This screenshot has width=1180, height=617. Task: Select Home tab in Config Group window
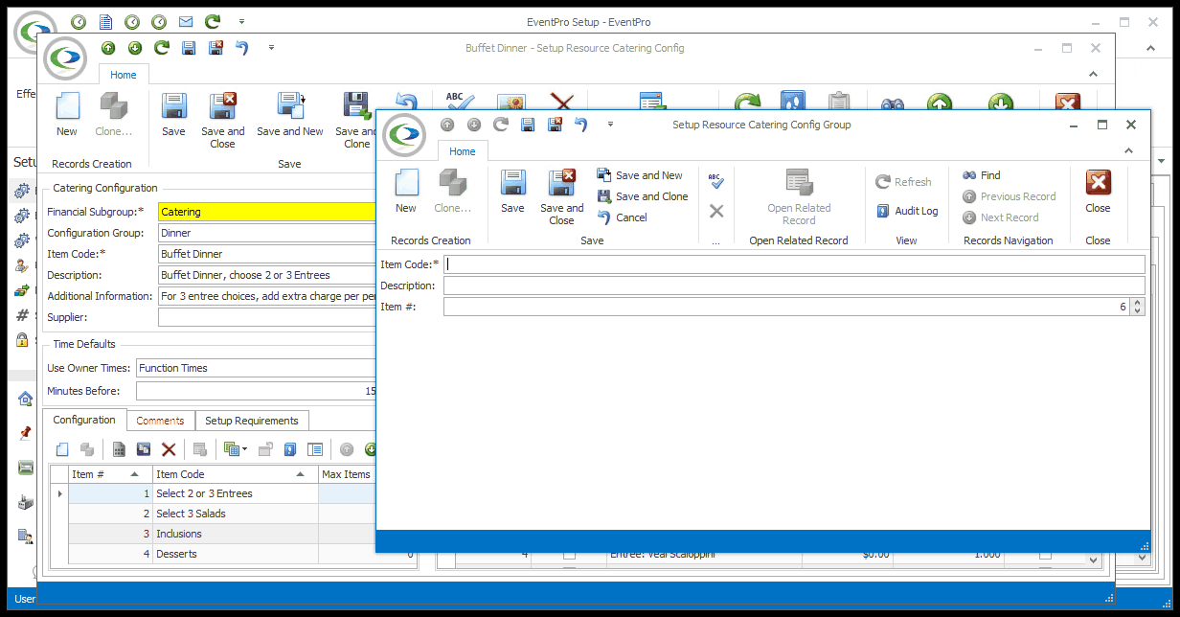[463, 151]
